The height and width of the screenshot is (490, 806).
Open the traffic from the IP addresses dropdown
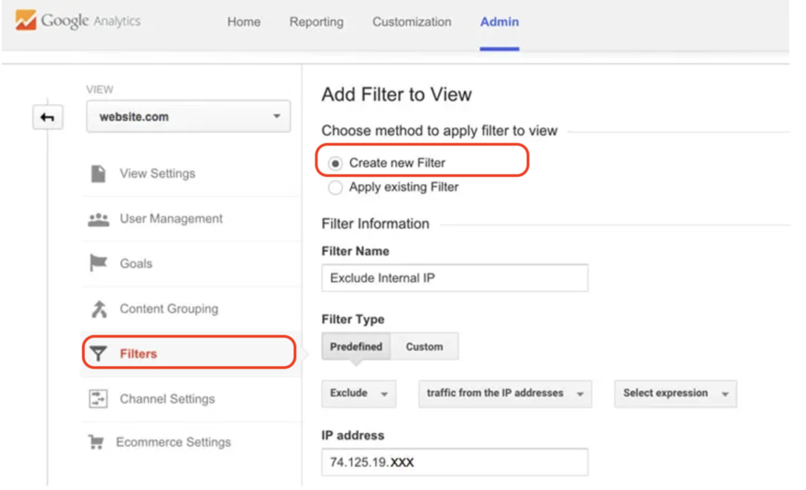click(503, 393)
